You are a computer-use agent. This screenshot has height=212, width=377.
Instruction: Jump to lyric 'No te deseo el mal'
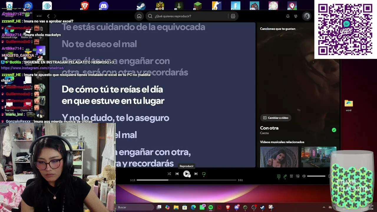[x=99, y=44]
